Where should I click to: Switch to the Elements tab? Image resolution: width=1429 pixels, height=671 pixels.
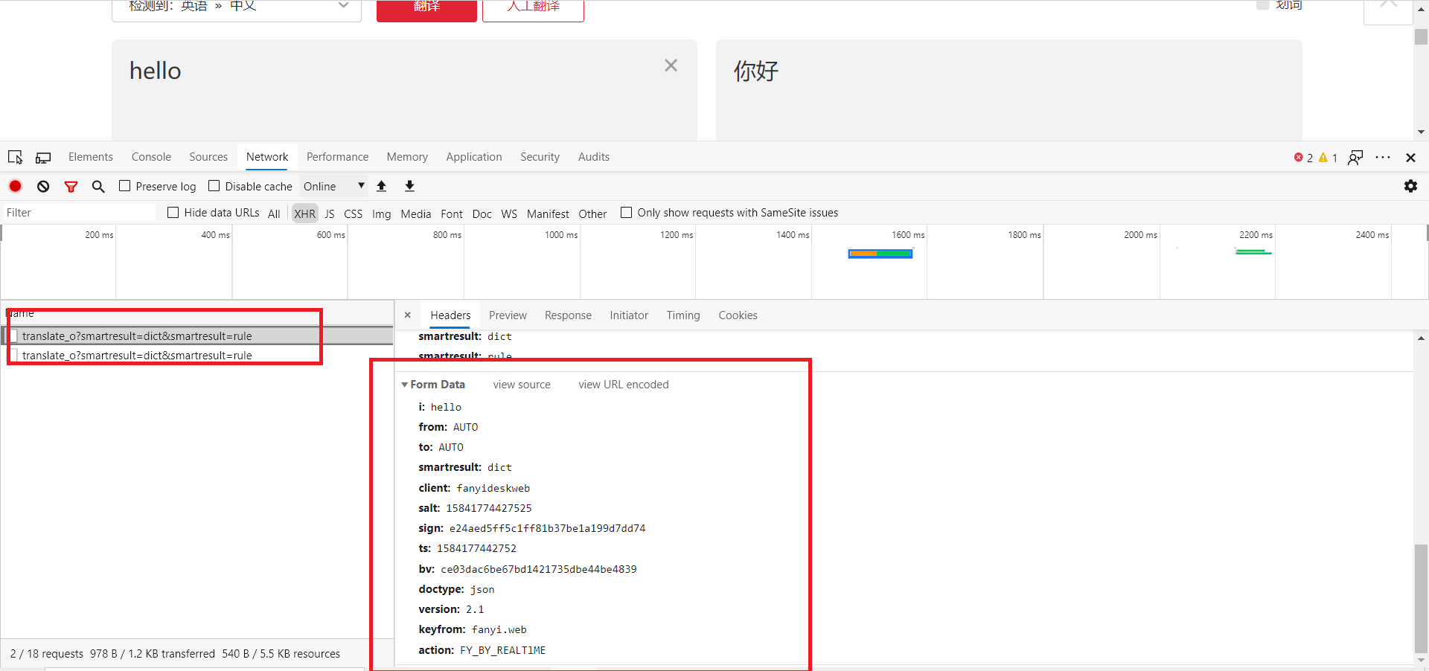(x=91, y=157)
